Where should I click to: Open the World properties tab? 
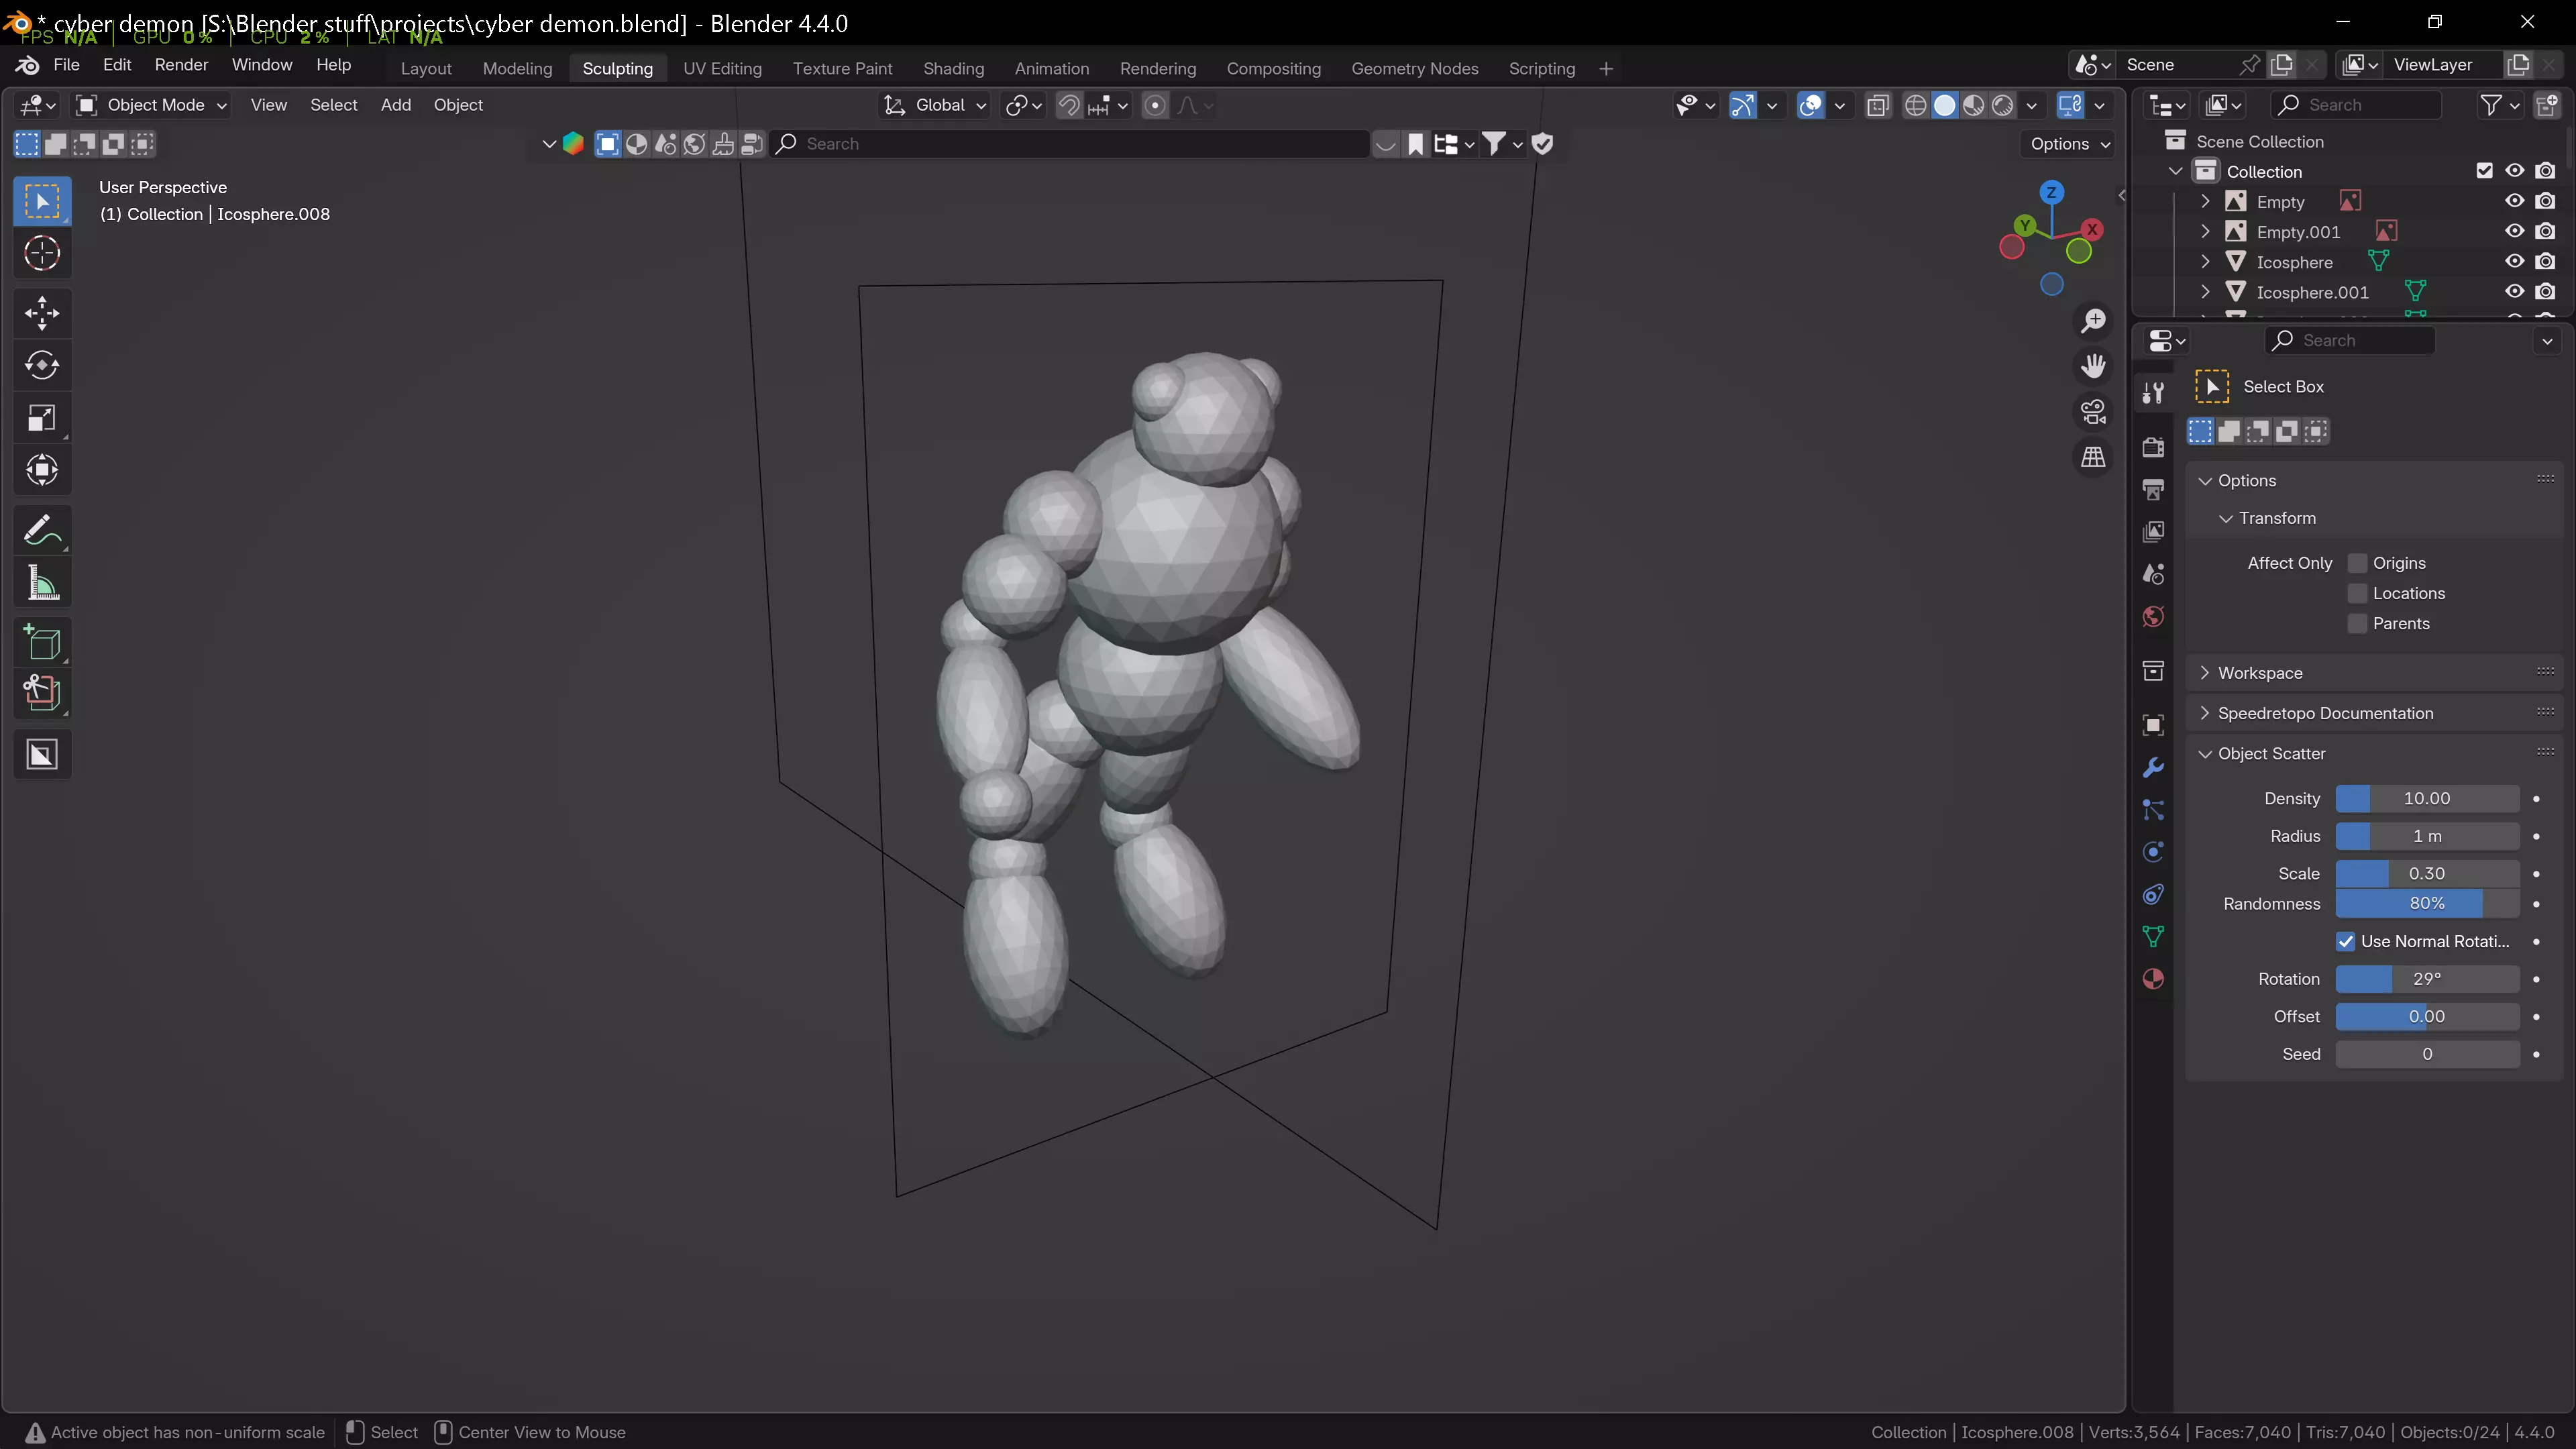[x=2153, y=616]
